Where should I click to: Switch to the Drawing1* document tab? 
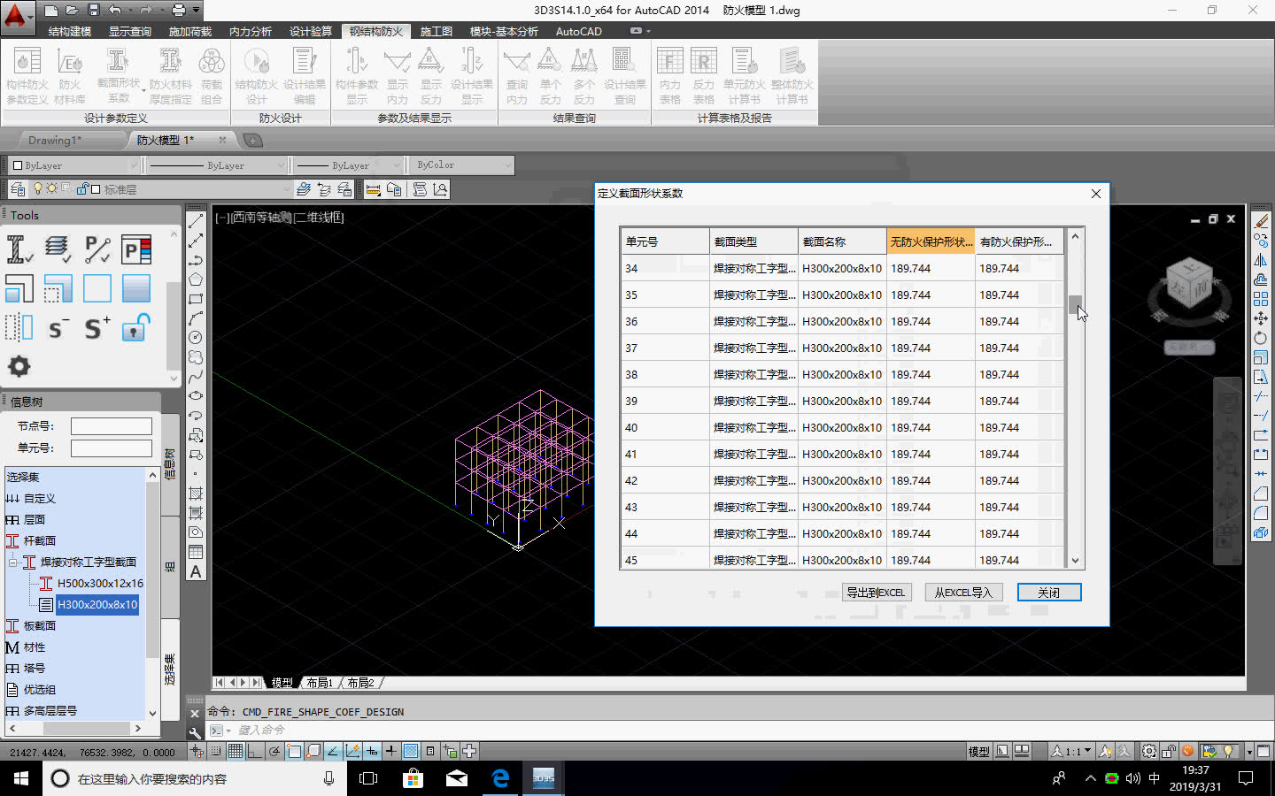(x=55, y=140)
